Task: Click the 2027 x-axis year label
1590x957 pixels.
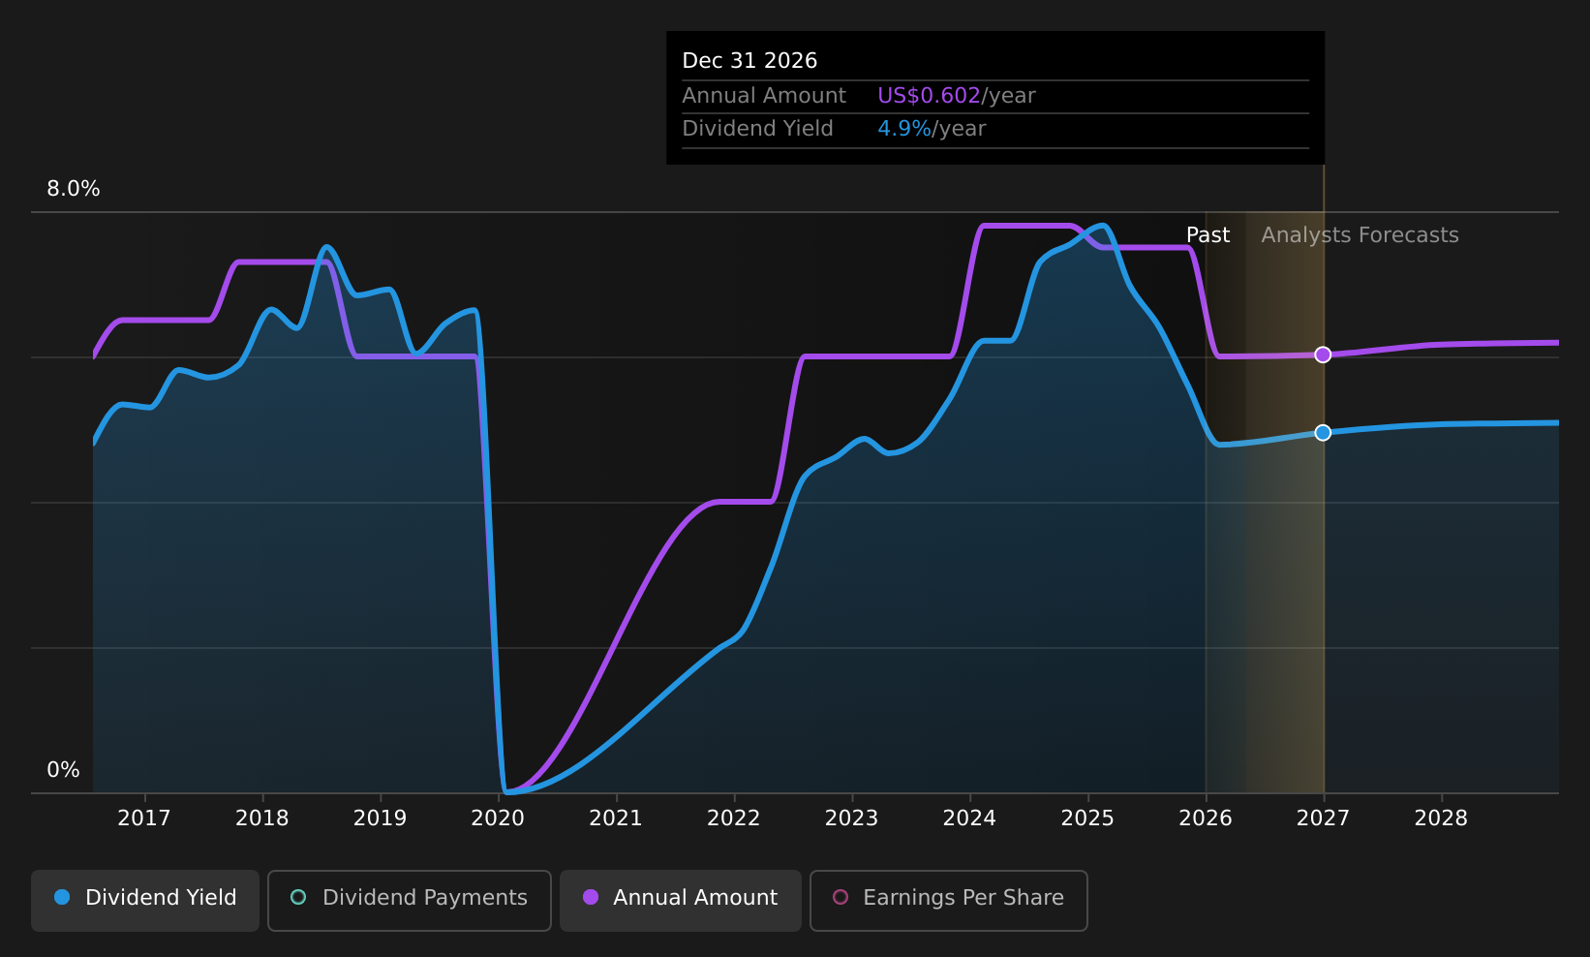Action: pyautogui.click(x=1323, y=818)
